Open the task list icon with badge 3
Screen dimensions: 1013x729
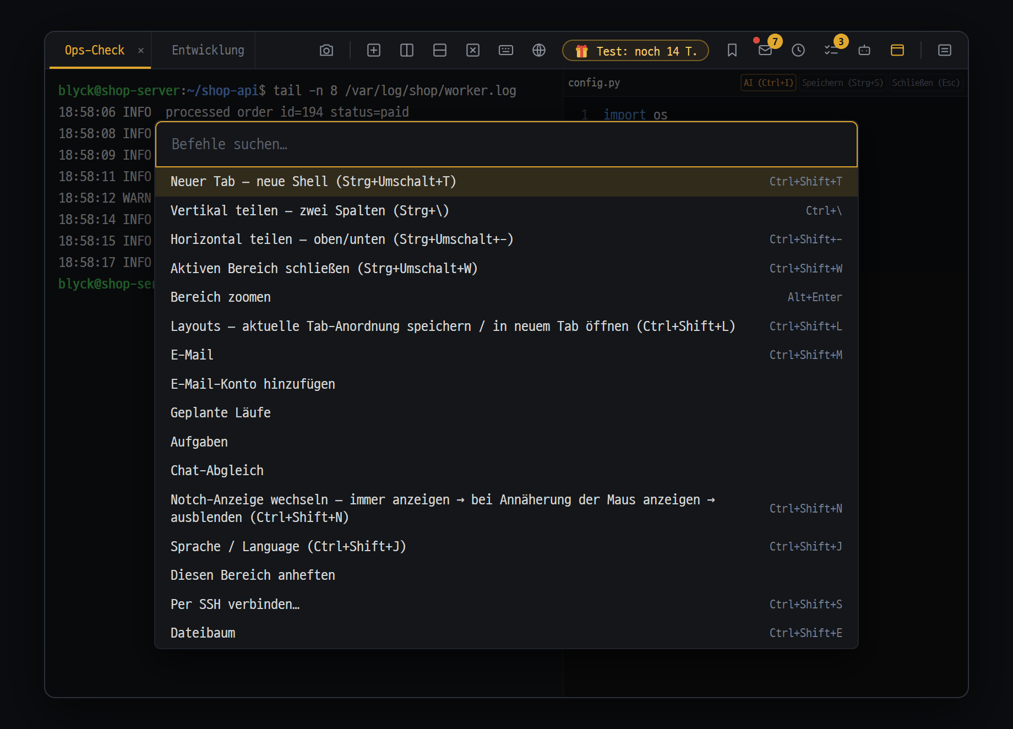coord(831,51)
